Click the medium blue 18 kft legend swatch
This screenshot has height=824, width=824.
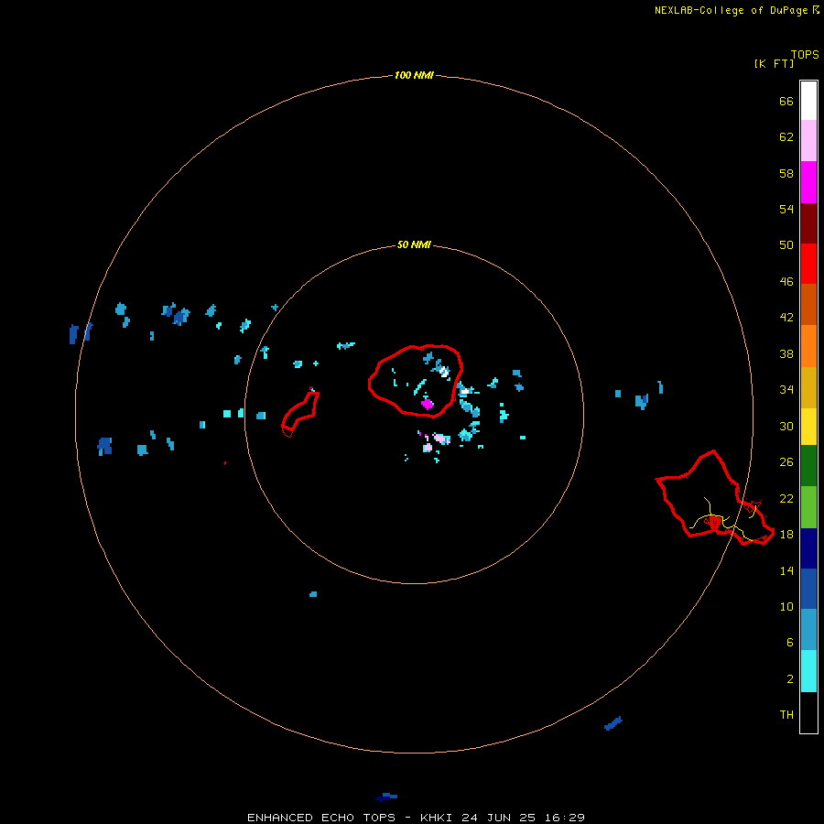point(808,589)
